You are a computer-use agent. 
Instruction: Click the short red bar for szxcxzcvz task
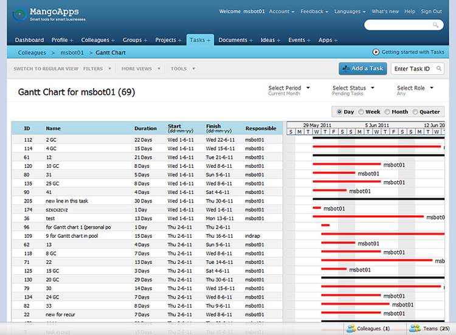[x=317, y=208]
